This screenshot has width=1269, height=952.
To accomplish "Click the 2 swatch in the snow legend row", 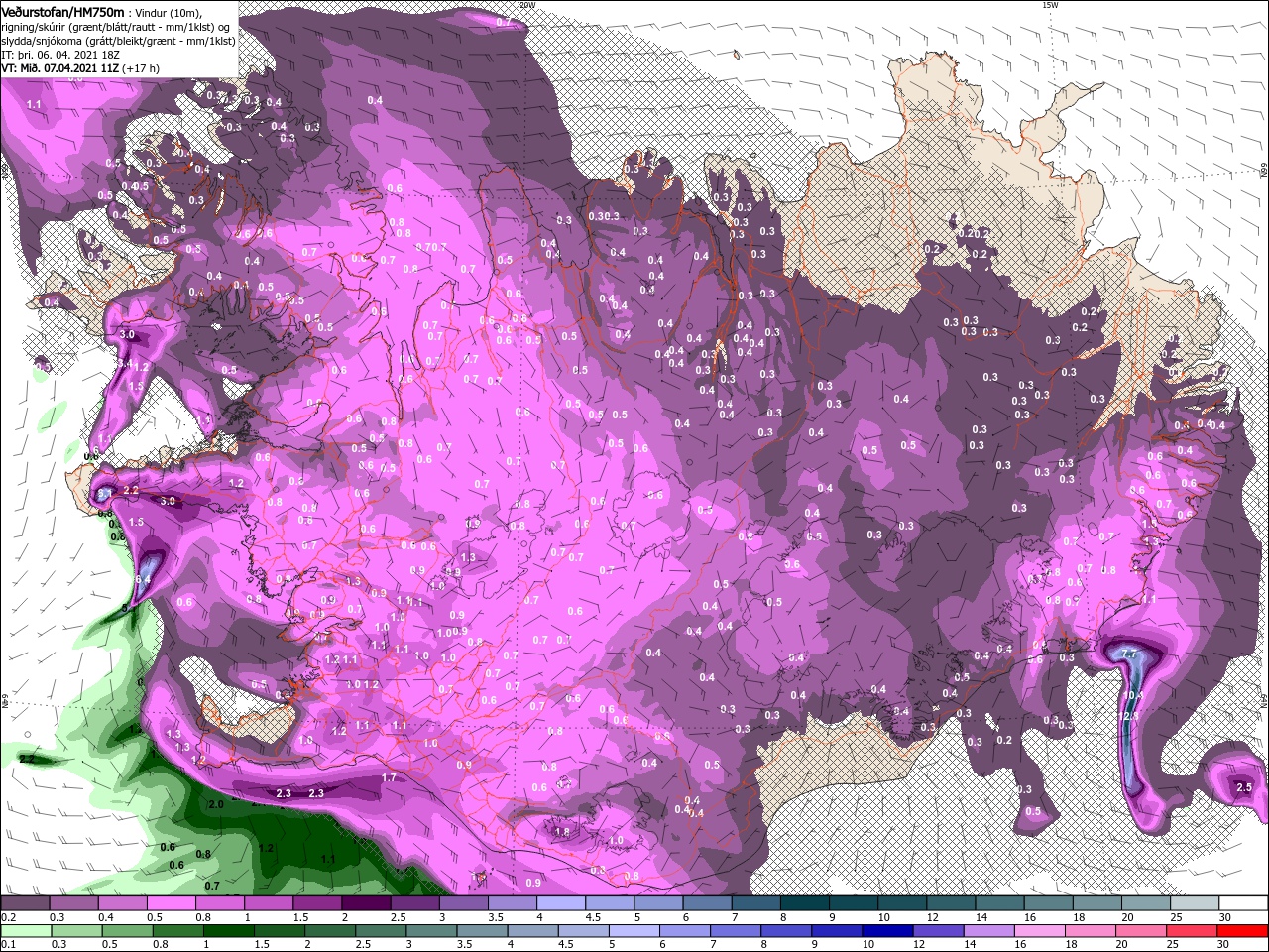I will click(366, 903).
